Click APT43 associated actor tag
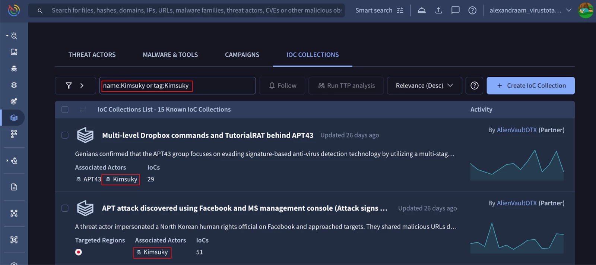 point(89,179)
